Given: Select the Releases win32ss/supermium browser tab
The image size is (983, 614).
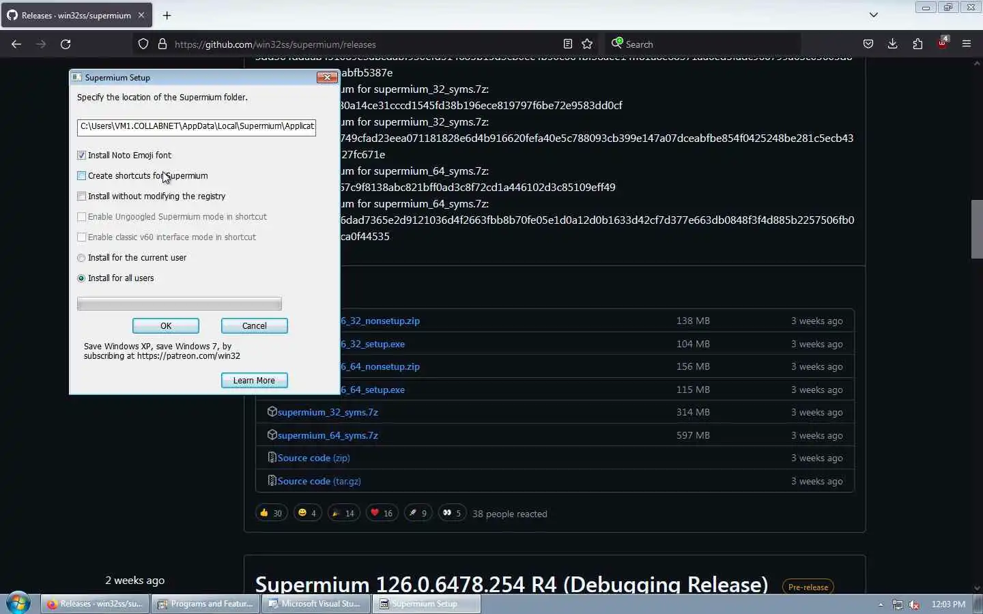Looking at the screenshot, I should [x=76, y=15].
